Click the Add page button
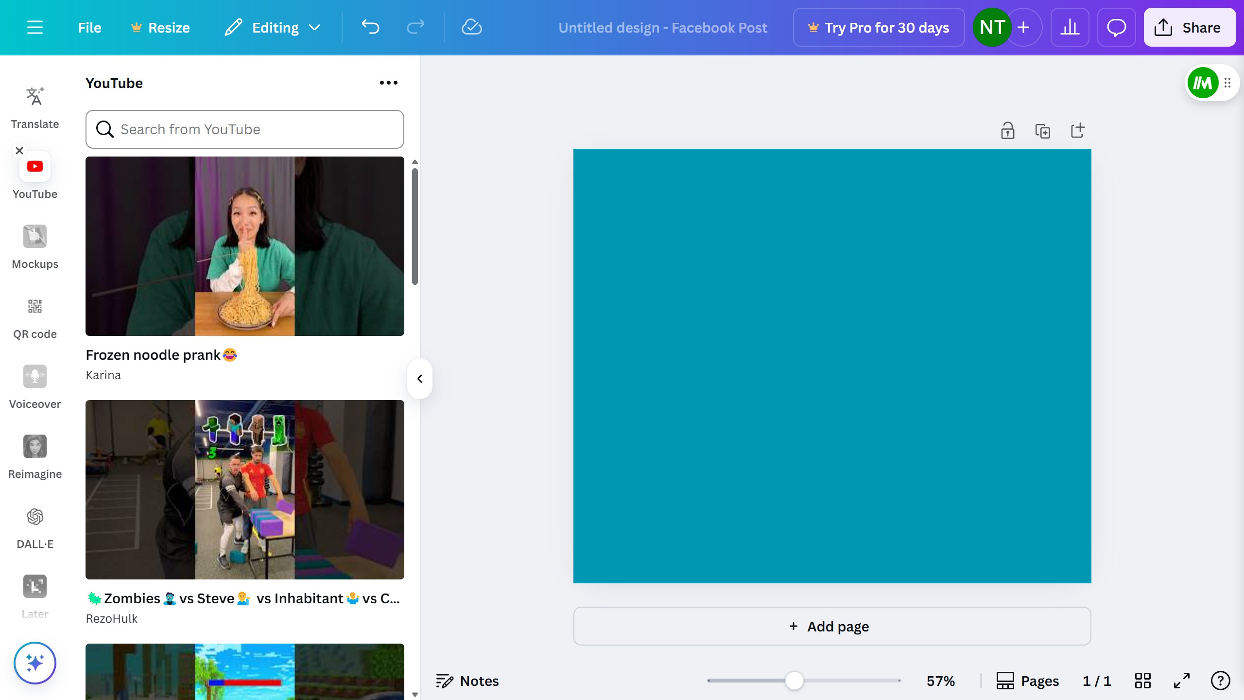This screenshot has width=1244, height=700. click(x=832, y=626)
